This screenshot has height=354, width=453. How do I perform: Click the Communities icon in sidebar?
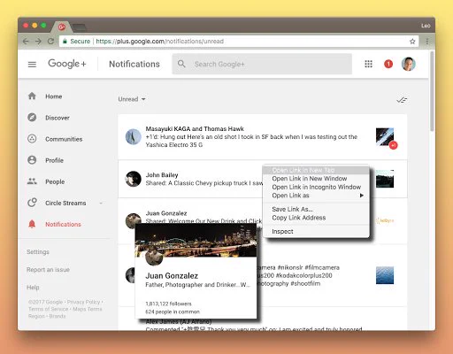point(32,139)
